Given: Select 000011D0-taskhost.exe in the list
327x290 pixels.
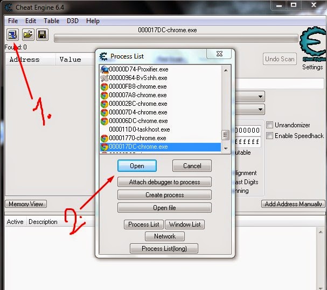Looking at the screenshot, I should [x=140, y=129].
